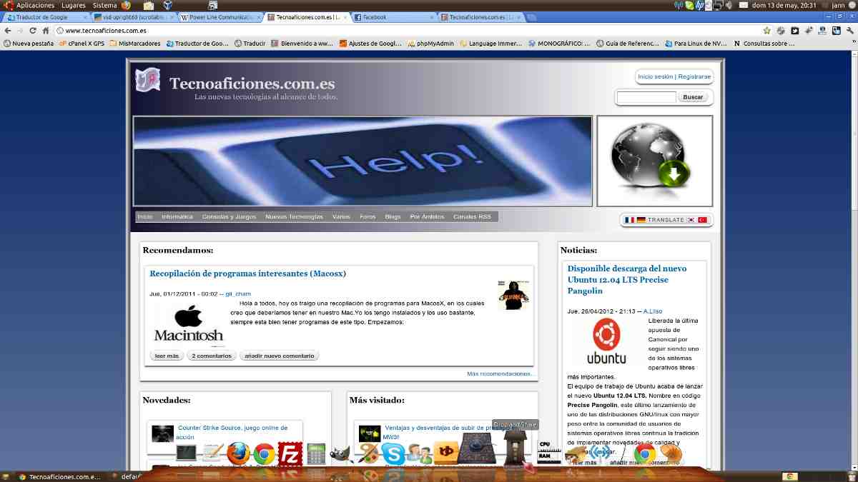The width and height of the screenshot is (858, 482).
Task: Open Consolas y Juegos navigation item
Action: click(229, 216)
